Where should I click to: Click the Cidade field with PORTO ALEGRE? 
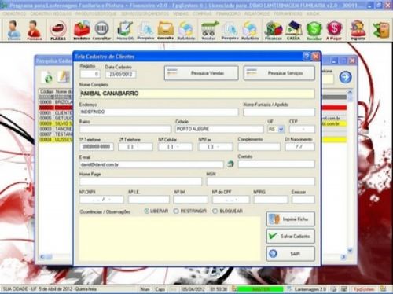pyautogui.click(x=219, y=129)
